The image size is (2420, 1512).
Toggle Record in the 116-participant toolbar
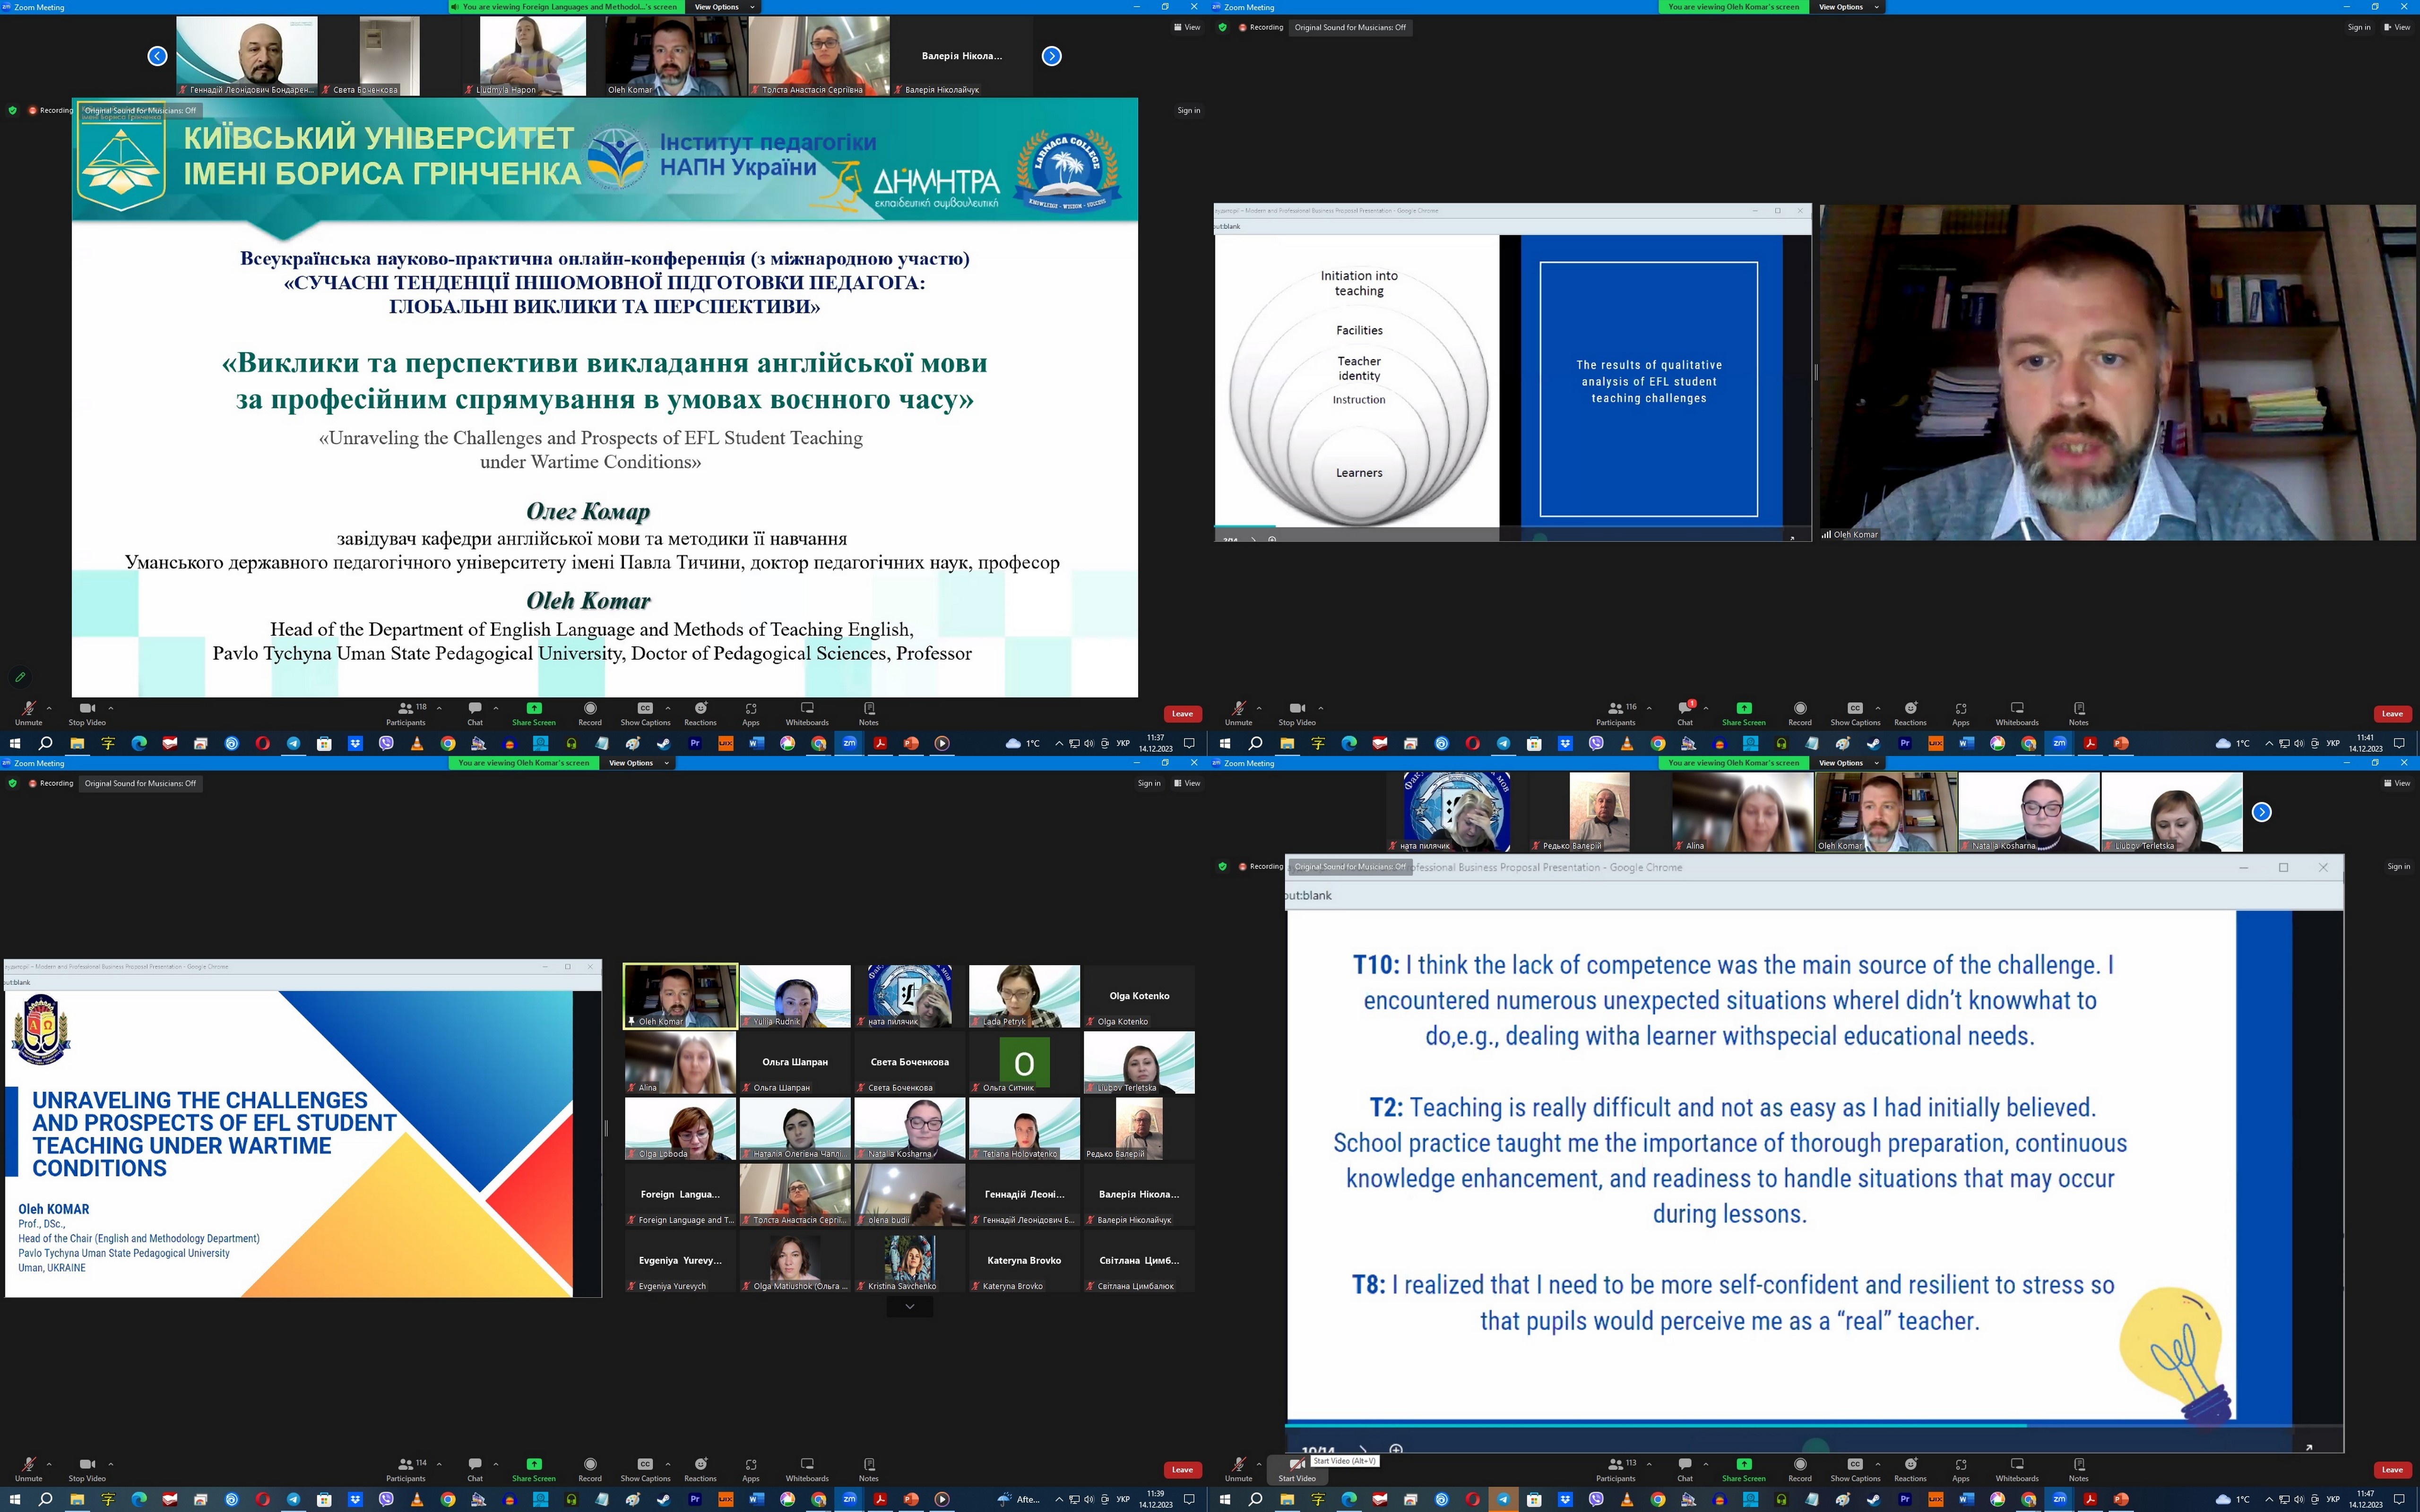tap(1800, 711)
